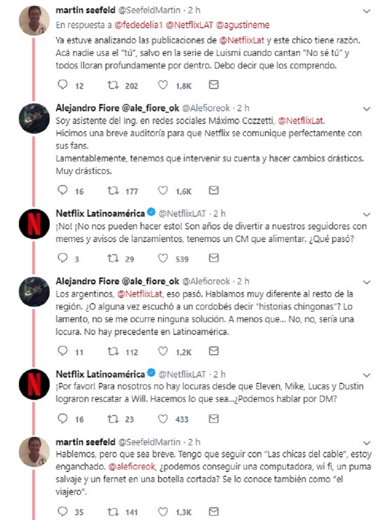Share the last tweet via direct message

(213, 511)
